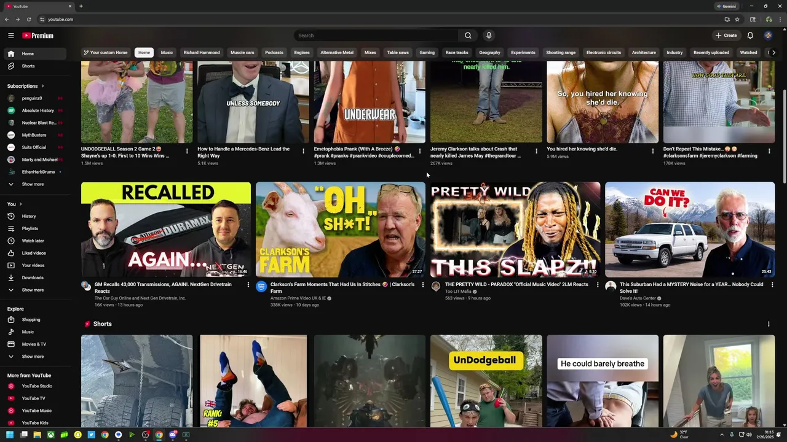Open the account avatar menu
787x442 pixels.
click(768, 36)
